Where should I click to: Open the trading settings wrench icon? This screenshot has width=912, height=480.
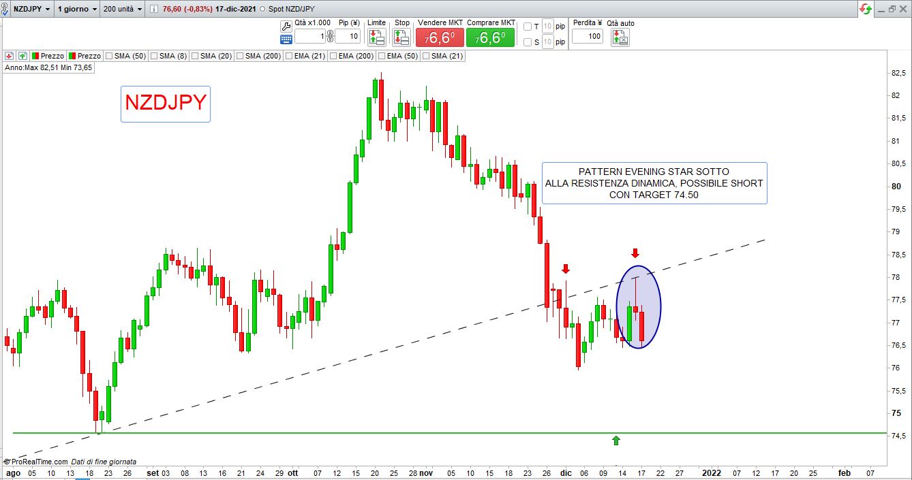(x=286, y=25)
